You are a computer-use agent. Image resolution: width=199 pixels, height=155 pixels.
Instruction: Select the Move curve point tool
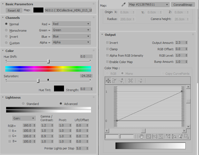pyautogui.click(x=108, y=81)
